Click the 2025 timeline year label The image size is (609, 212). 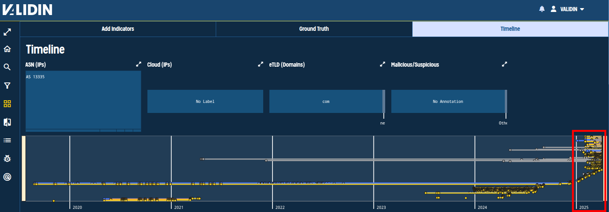[584, 207]
